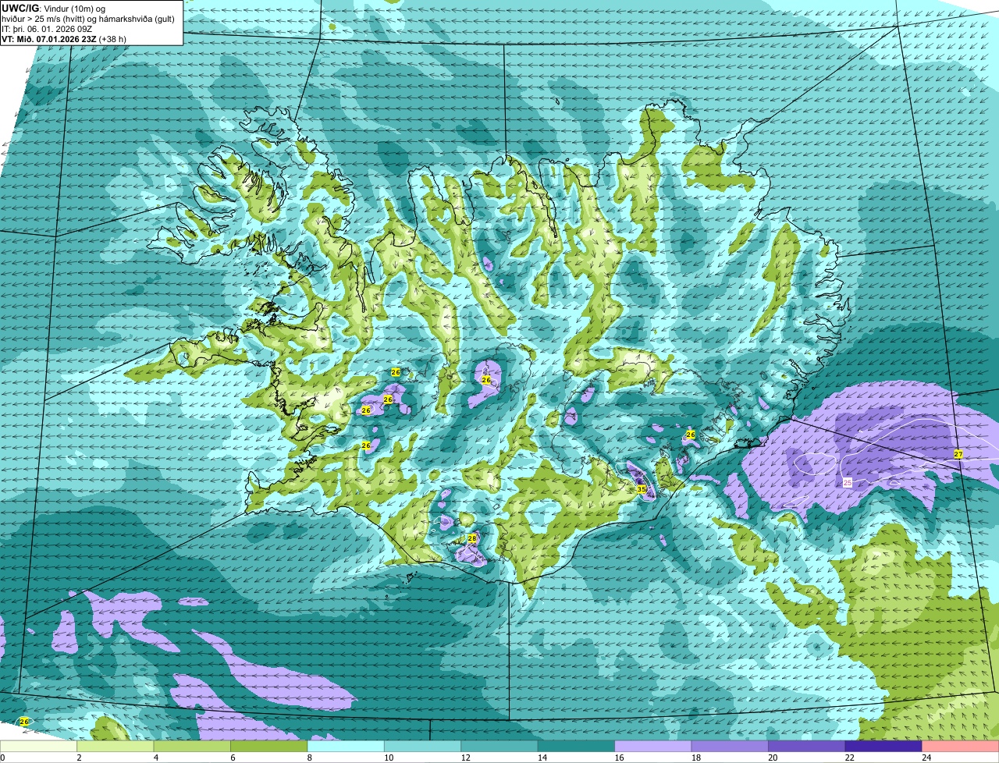Click the legend scale value 0

point(2,758)
